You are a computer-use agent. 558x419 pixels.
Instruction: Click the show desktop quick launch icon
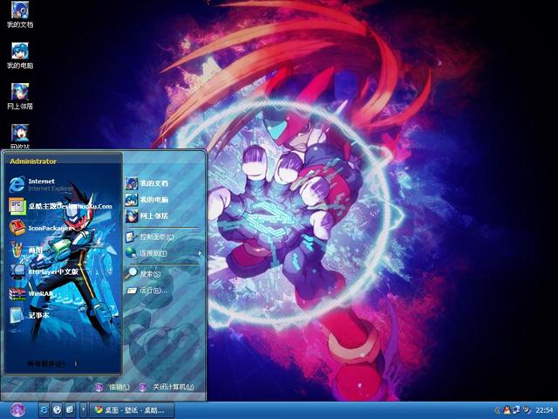(x=70, y=409)
